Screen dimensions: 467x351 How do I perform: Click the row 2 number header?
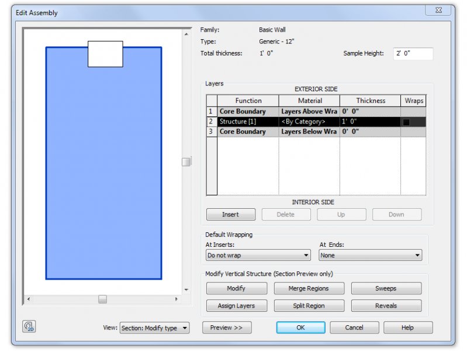(212, 122)
